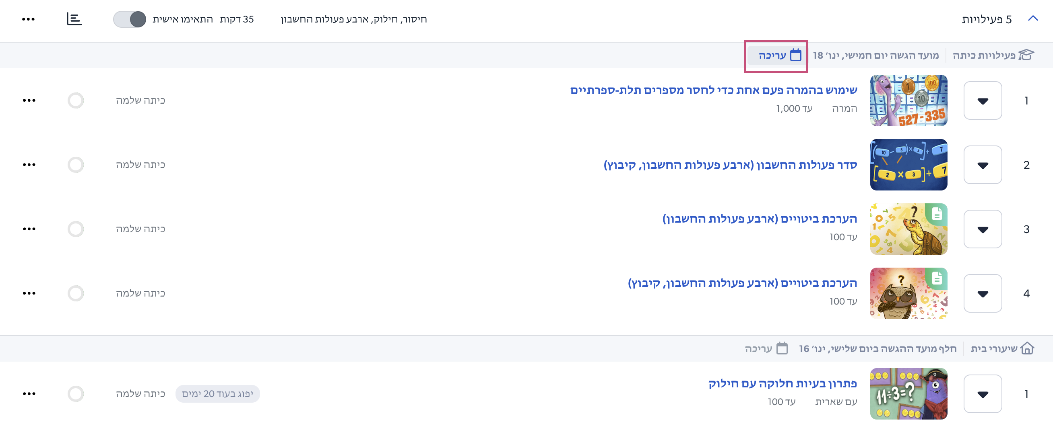The height and width of the screenshot is (434, 1053).
Task: Click the calendar icon in the homework section
Action: click(x=782, y=348)
